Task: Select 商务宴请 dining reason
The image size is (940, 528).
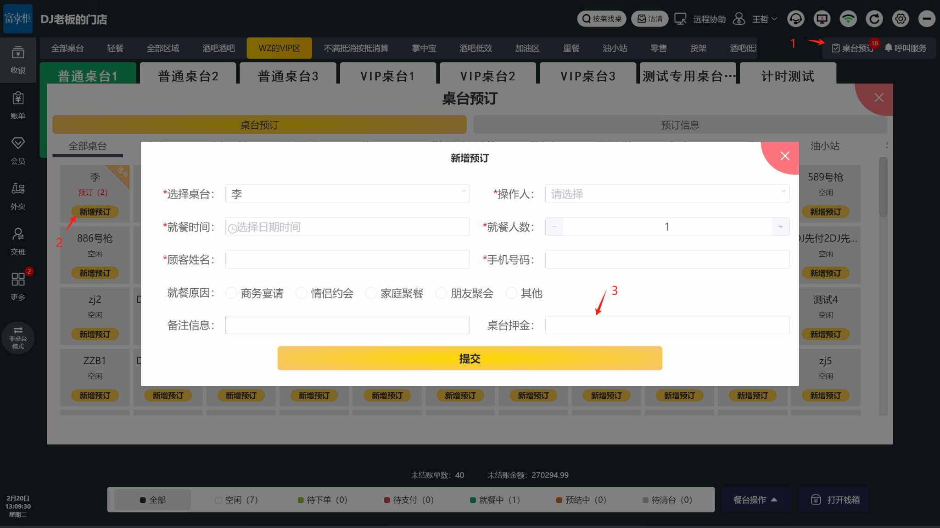Action: pyautogui.click(x=255, y=293)
